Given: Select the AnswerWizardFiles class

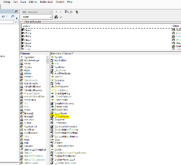Looking at the screenshot, I should [x=34, y=97].
